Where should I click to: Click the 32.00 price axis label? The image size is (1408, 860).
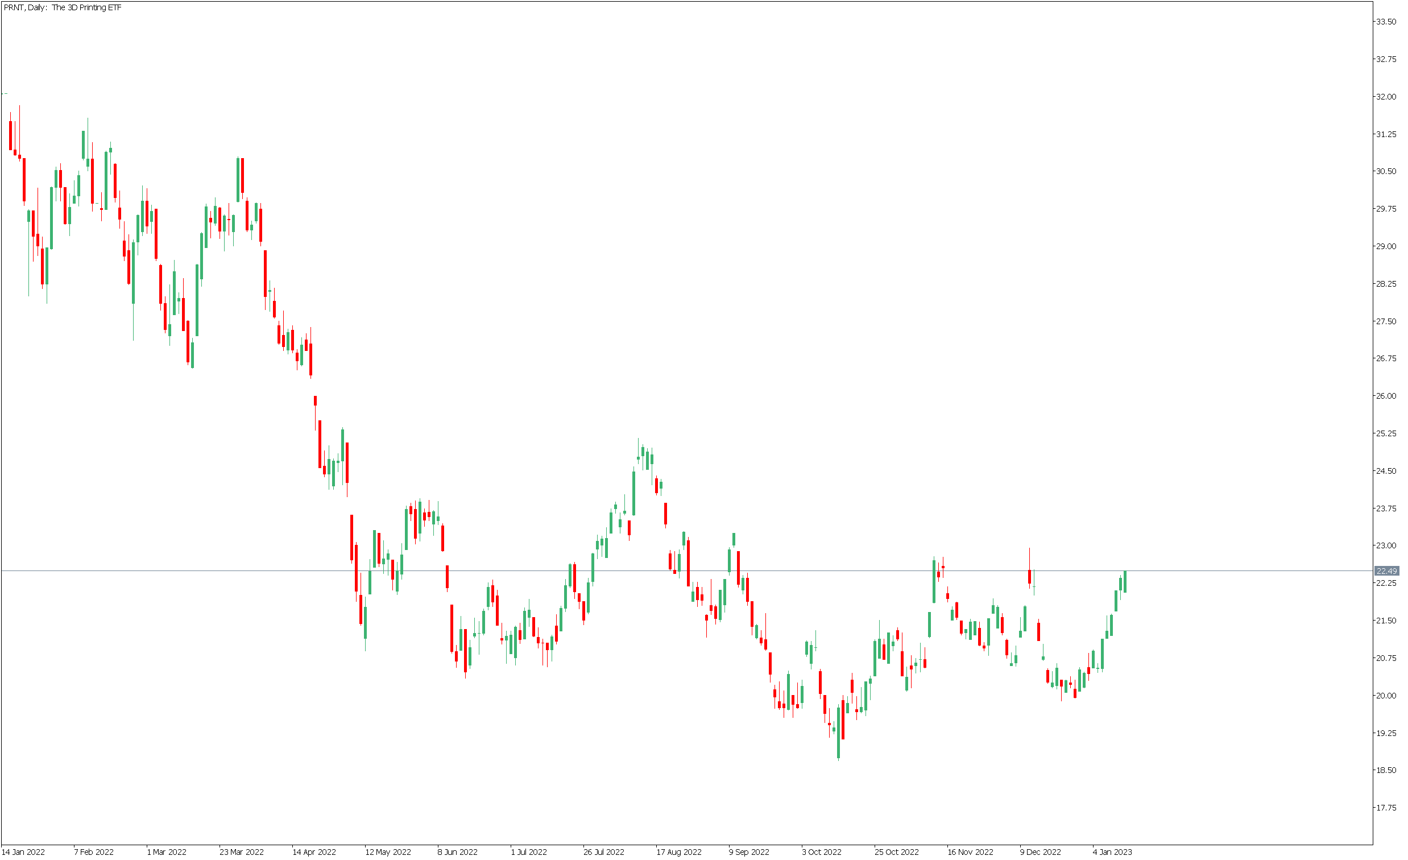coord(1386,97)
